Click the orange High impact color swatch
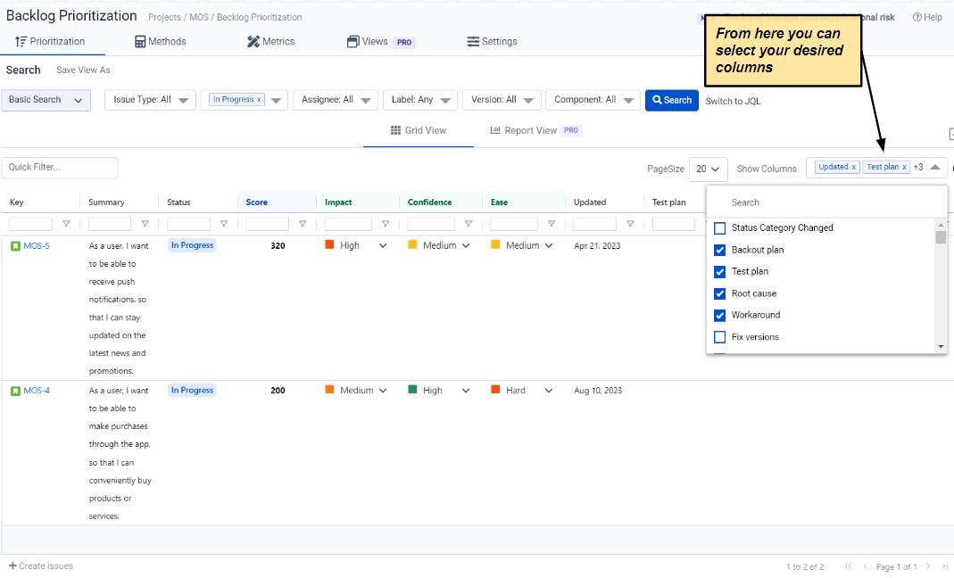The height and width of the screenshot is (578, 954). [x=329, y=245]
